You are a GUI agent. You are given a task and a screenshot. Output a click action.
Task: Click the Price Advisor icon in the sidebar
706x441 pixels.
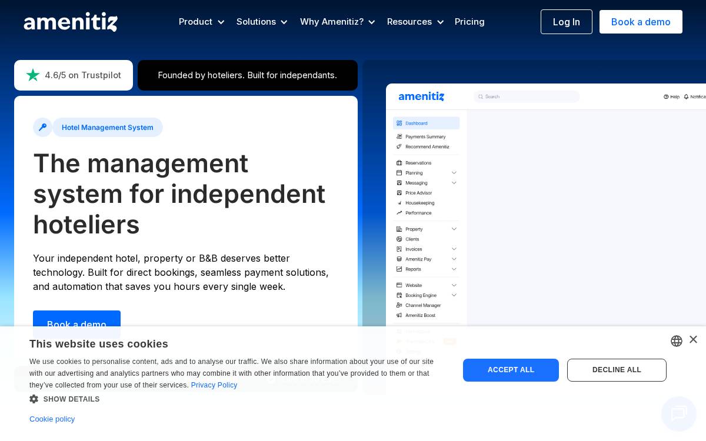click(x=399, y=193)
